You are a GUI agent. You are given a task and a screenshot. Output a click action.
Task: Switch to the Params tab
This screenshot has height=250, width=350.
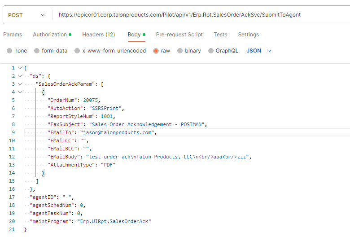click(13, 35)
